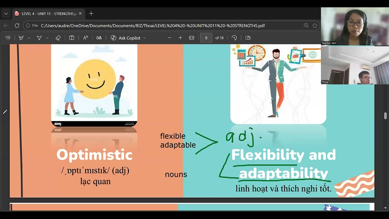The image size is (389, 219).
Task: Open the zoom magnifier in address bar
Action: tap(306, 26)
